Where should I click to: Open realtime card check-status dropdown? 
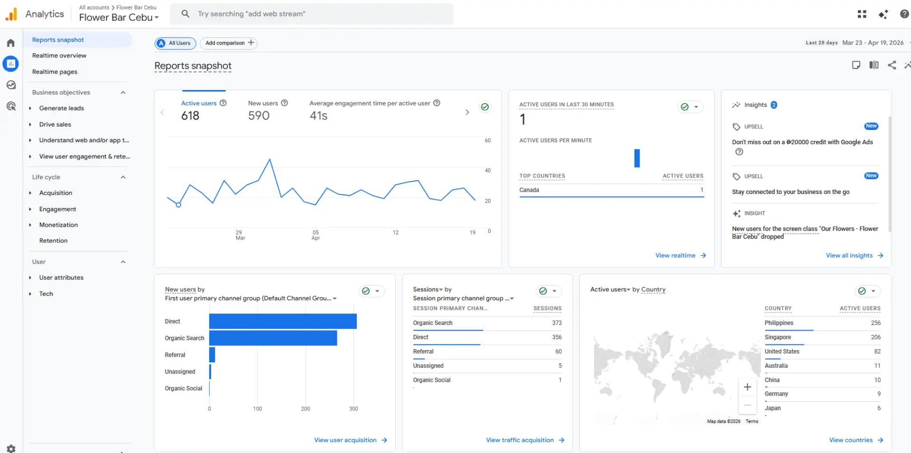pyautogui.click(x=690, y=107)
